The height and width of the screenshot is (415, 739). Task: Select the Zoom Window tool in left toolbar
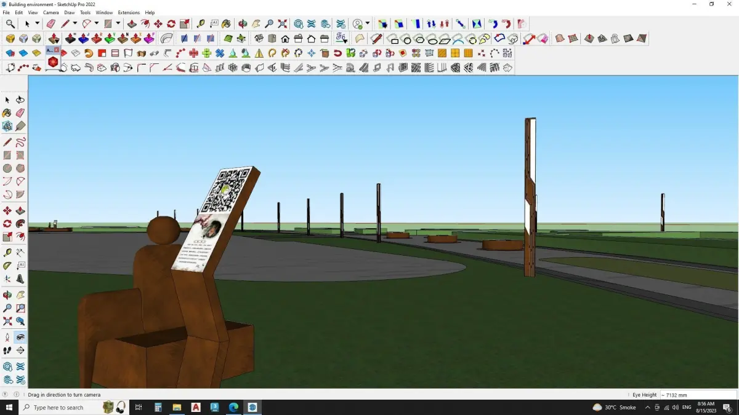click(20, 308)
